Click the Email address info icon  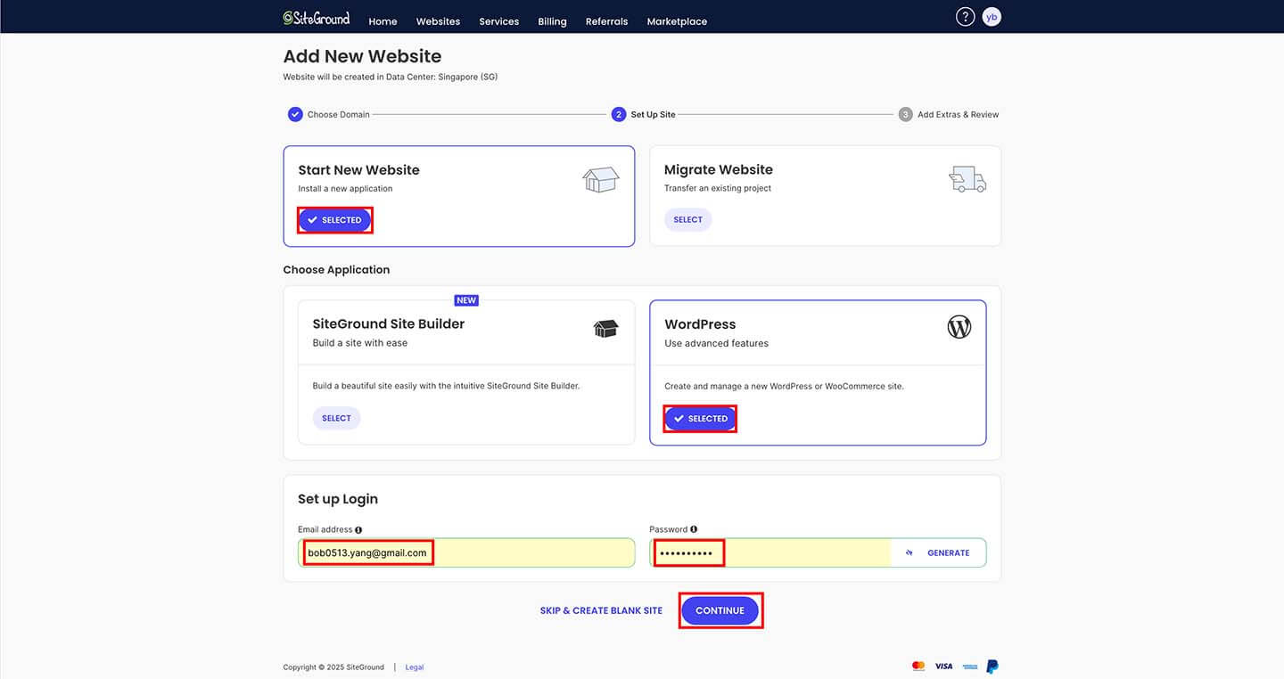tap(358, 529)
